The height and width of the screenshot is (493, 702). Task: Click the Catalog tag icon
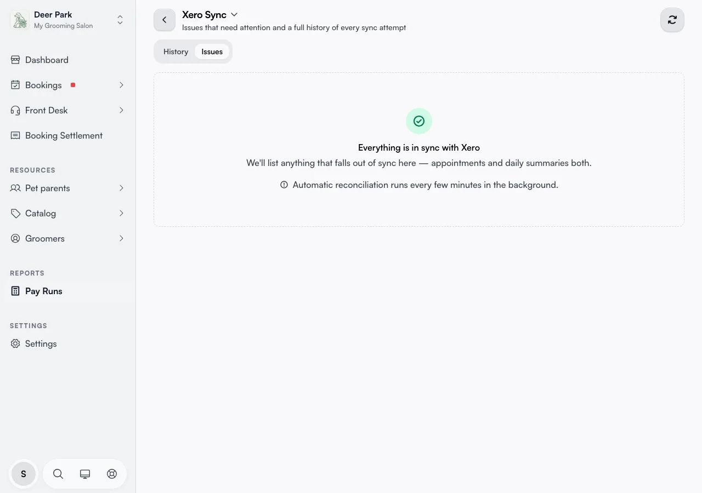point(15,213)
